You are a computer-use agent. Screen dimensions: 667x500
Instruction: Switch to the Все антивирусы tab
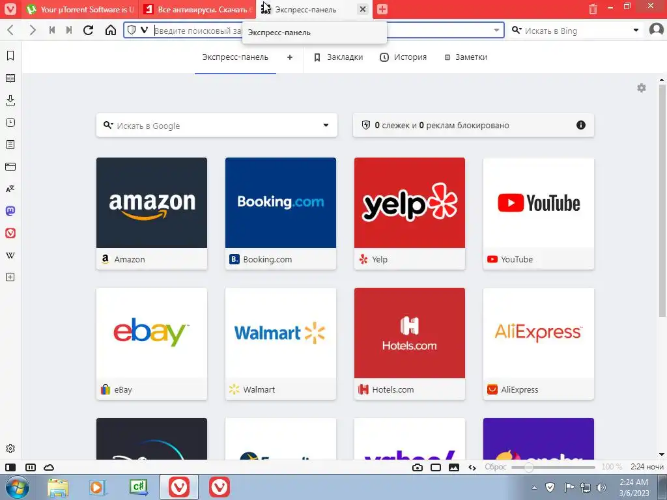(197, 9)
